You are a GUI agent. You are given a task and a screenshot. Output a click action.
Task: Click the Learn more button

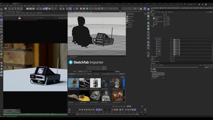click(104, 69)
